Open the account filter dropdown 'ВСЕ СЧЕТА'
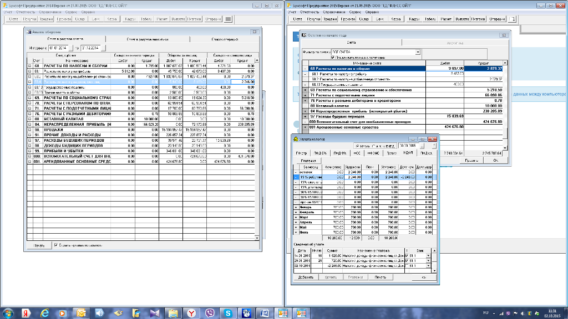The image size is (568, 319). pos(418,52)
